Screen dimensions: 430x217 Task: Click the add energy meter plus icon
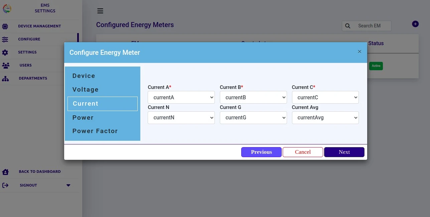(415, 24)
